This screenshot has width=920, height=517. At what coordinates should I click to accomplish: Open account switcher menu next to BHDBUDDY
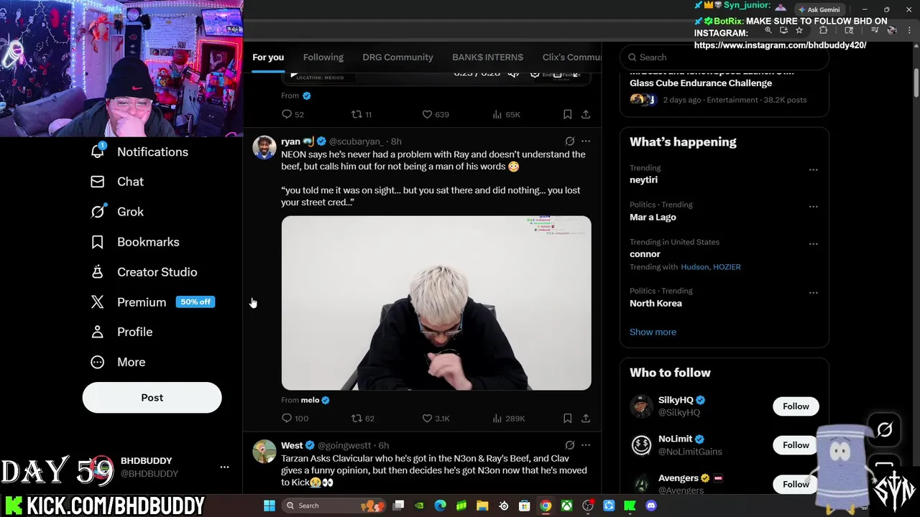coord(224,467)
